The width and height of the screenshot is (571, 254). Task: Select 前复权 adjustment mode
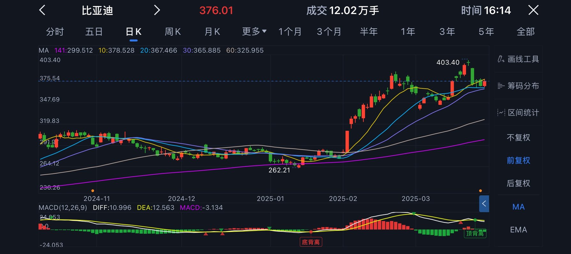tap(518, 160)
